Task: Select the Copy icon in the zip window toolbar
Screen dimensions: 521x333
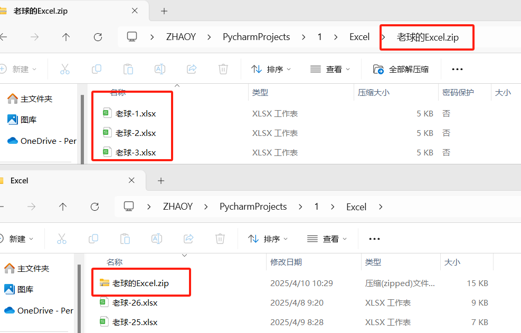Action: (x=96, y=69)
